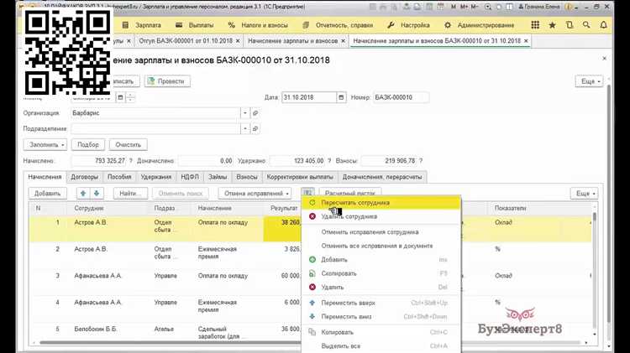The image size is (630, 353).
Task: Click the Найти... button
Action: point(130,194)
